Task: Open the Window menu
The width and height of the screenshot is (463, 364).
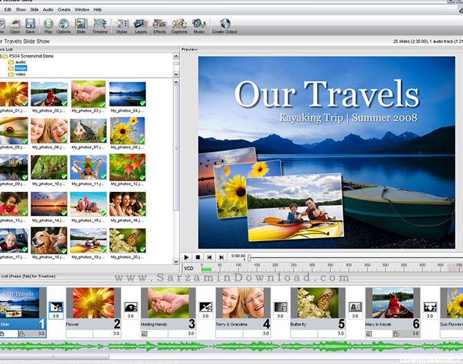Action: [x=82, y=10]
